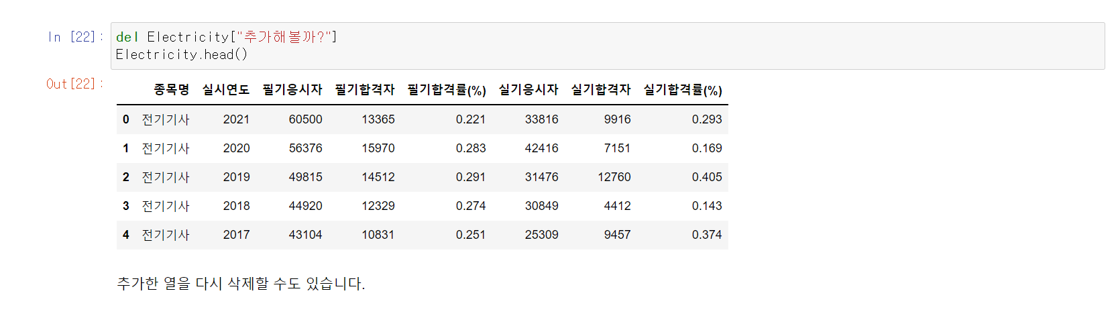Click row index 4

126,235
